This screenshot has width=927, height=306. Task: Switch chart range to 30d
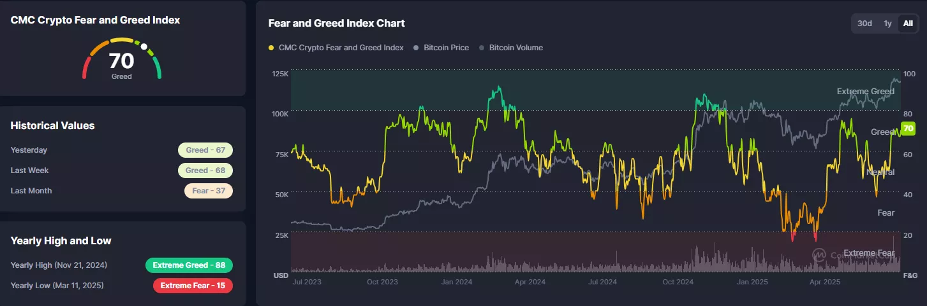coord(864,24)
